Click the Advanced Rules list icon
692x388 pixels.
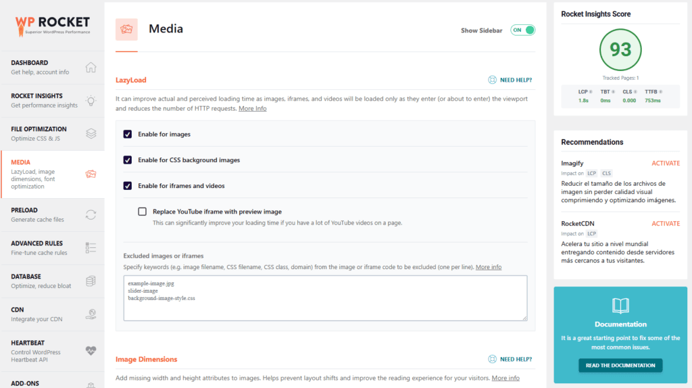click(x=91, y=247)
